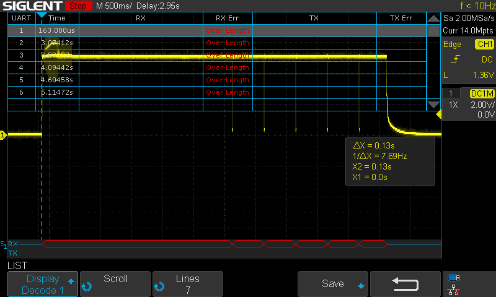Toggle the channel 1 DC1M indicator
The height and width of the screenshot is (297, 496).
482,93
